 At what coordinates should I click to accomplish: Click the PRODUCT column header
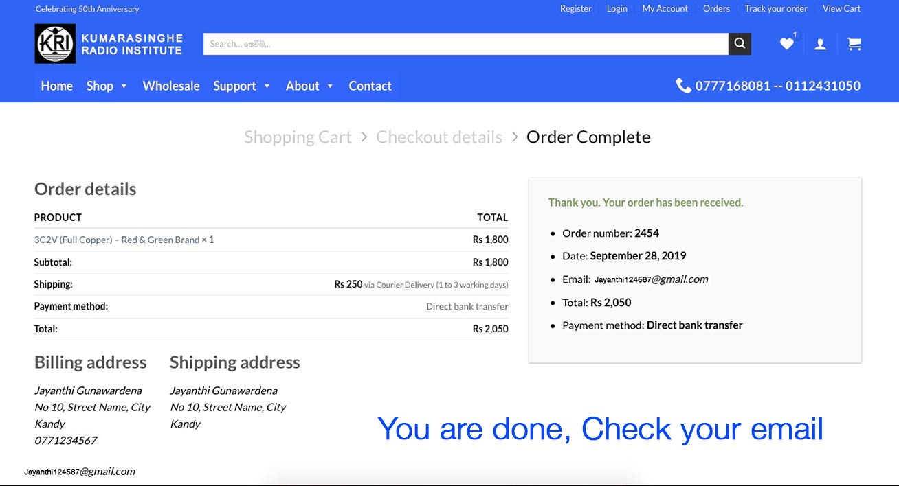pyautogui.click(x=58, y=218)
